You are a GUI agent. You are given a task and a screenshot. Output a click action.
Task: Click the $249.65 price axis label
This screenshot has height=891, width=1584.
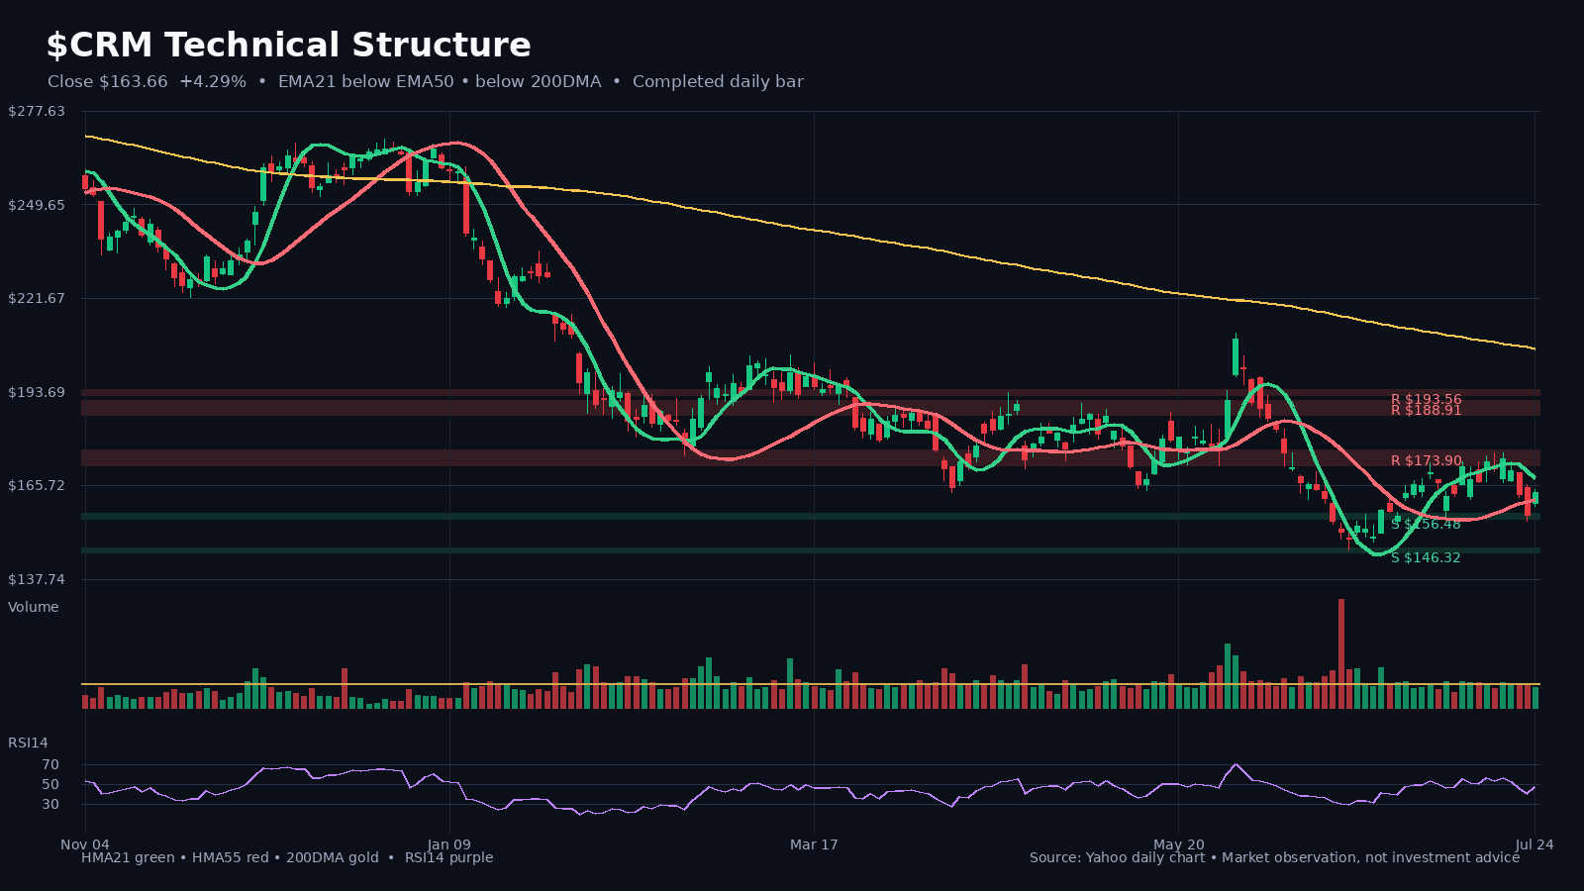[x=37, y=205]
